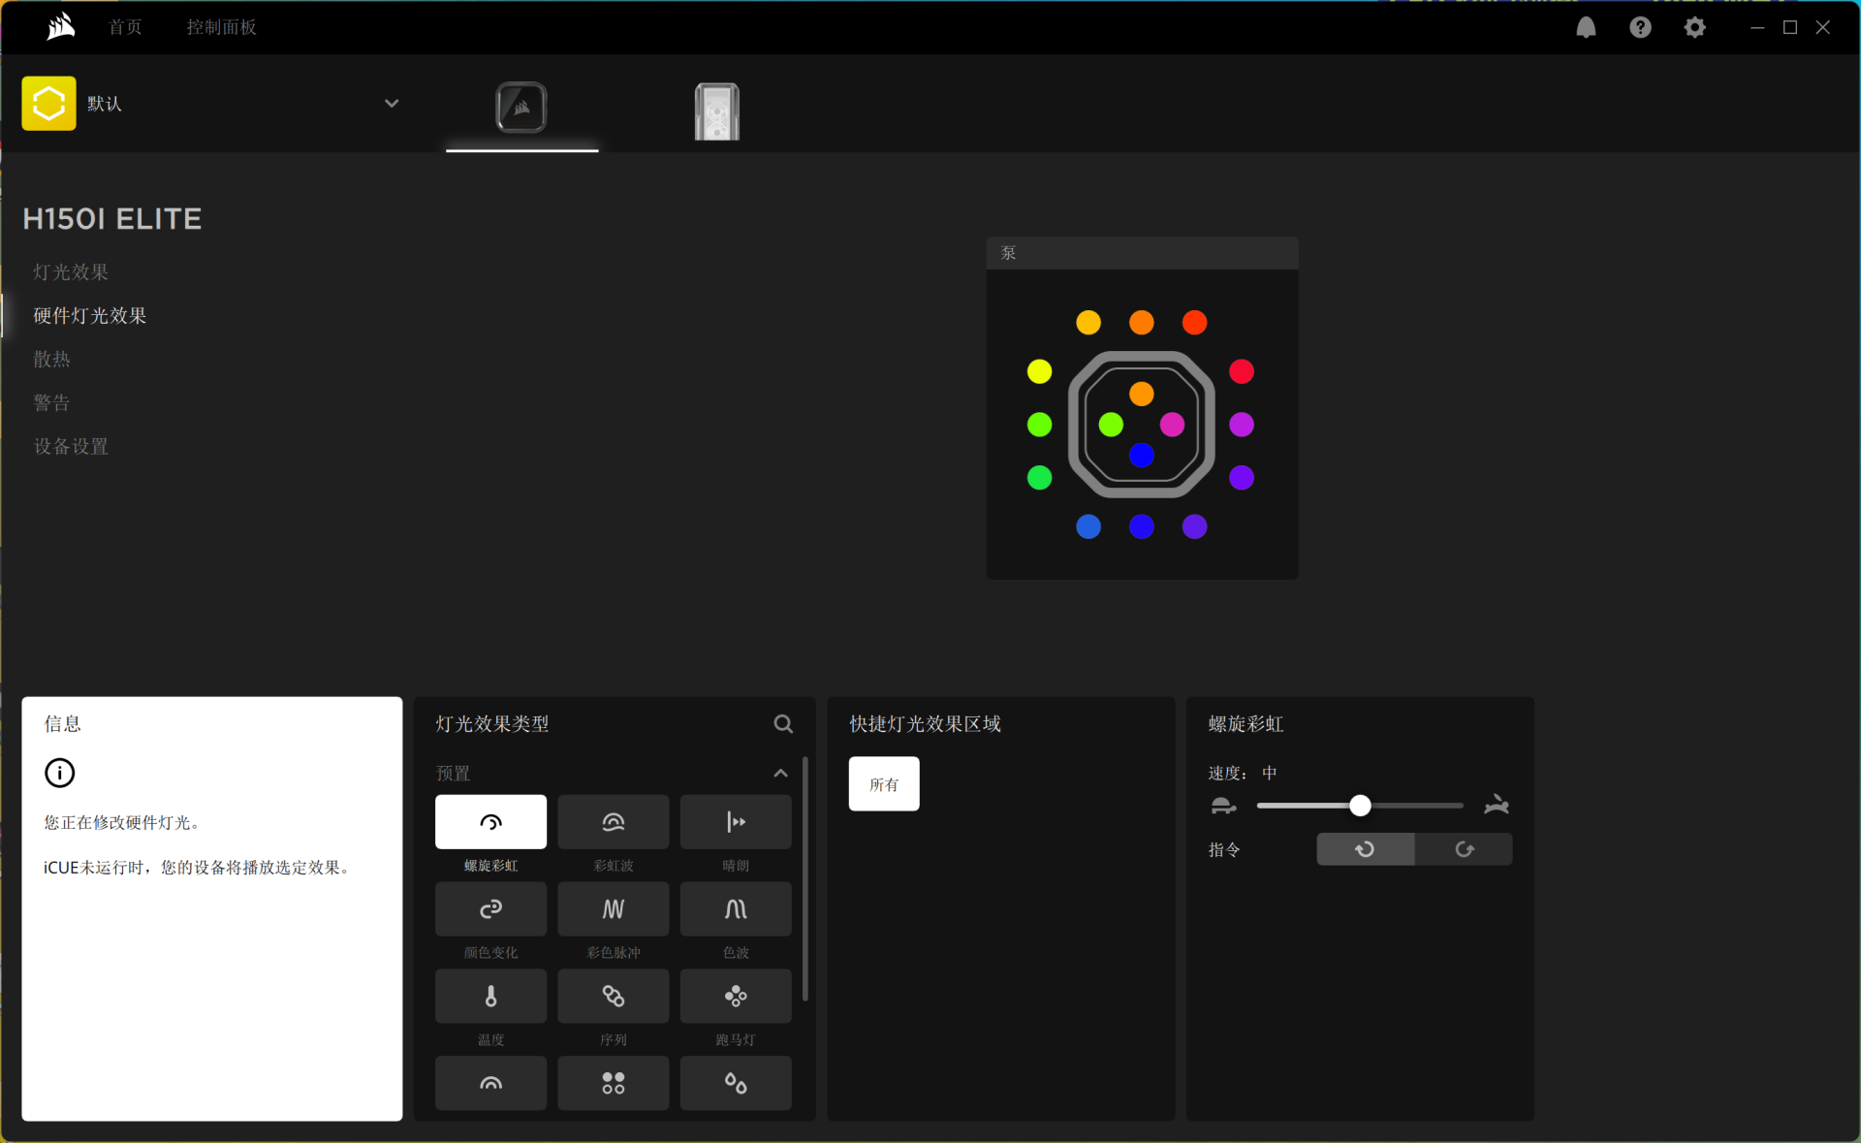1861x1143 pixels.
Task: Choose the 跑马灯 marquee effect
Action: click(x=735, y=997)
